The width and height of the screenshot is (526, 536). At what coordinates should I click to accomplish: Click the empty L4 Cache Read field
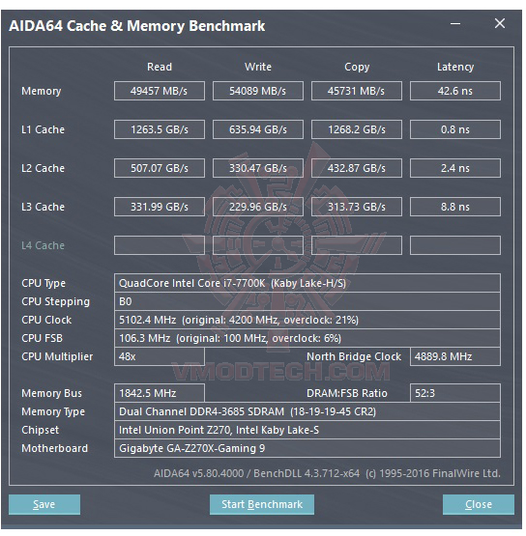tap(160, 245)
